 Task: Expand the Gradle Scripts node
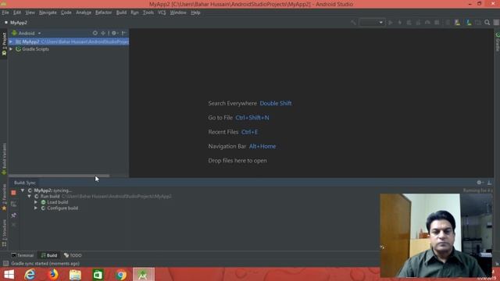(11, 49)
